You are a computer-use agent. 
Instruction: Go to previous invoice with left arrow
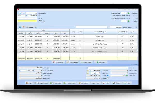coord(20,13)
